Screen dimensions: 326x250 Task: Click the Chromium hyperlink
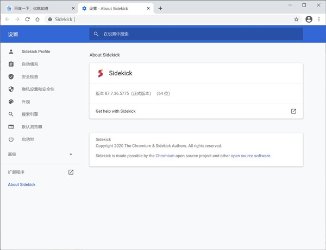coord(165,156)
